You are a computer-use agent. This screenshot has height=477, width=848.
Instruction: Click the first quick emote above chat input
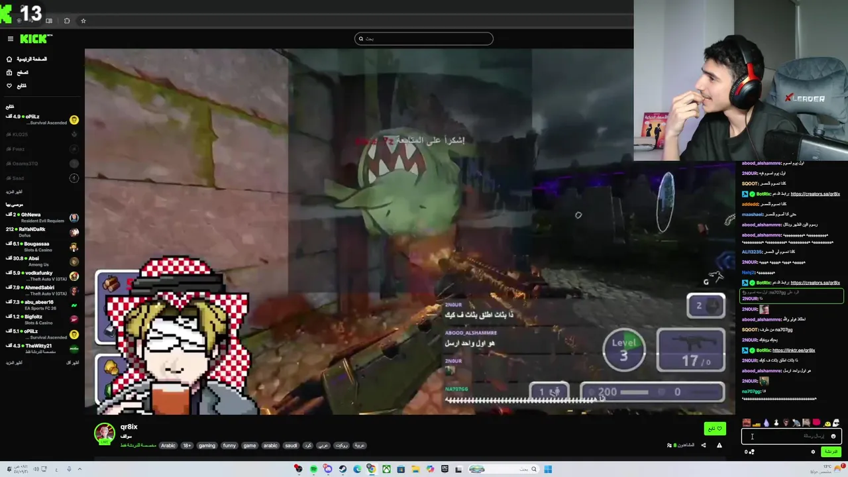(747, 423)
